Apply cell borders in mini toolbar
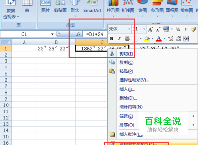Viewport: 198px width, 145px height. [135, 39]
